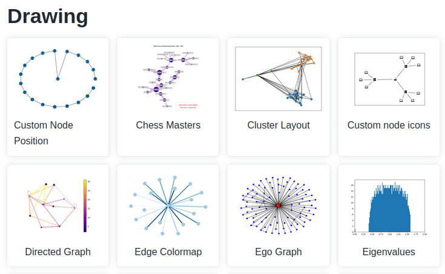The height and width of the screenshot is (274, 445).
Task: Click the Eigenvalues histogram thumbnail
Action: click(389, 206)
